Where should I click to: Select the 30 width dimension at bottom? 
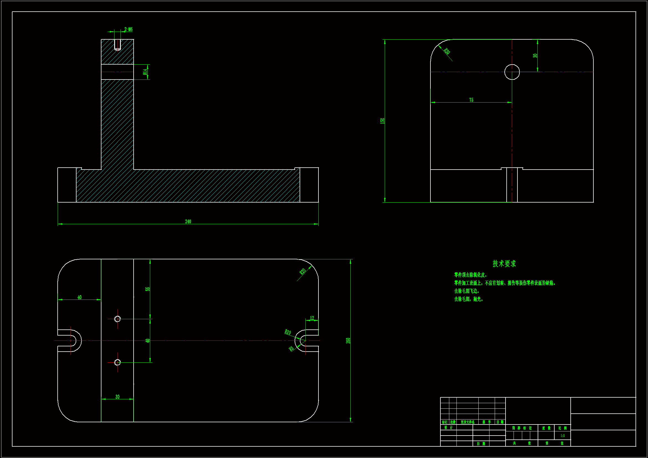[x=118, y=397]
